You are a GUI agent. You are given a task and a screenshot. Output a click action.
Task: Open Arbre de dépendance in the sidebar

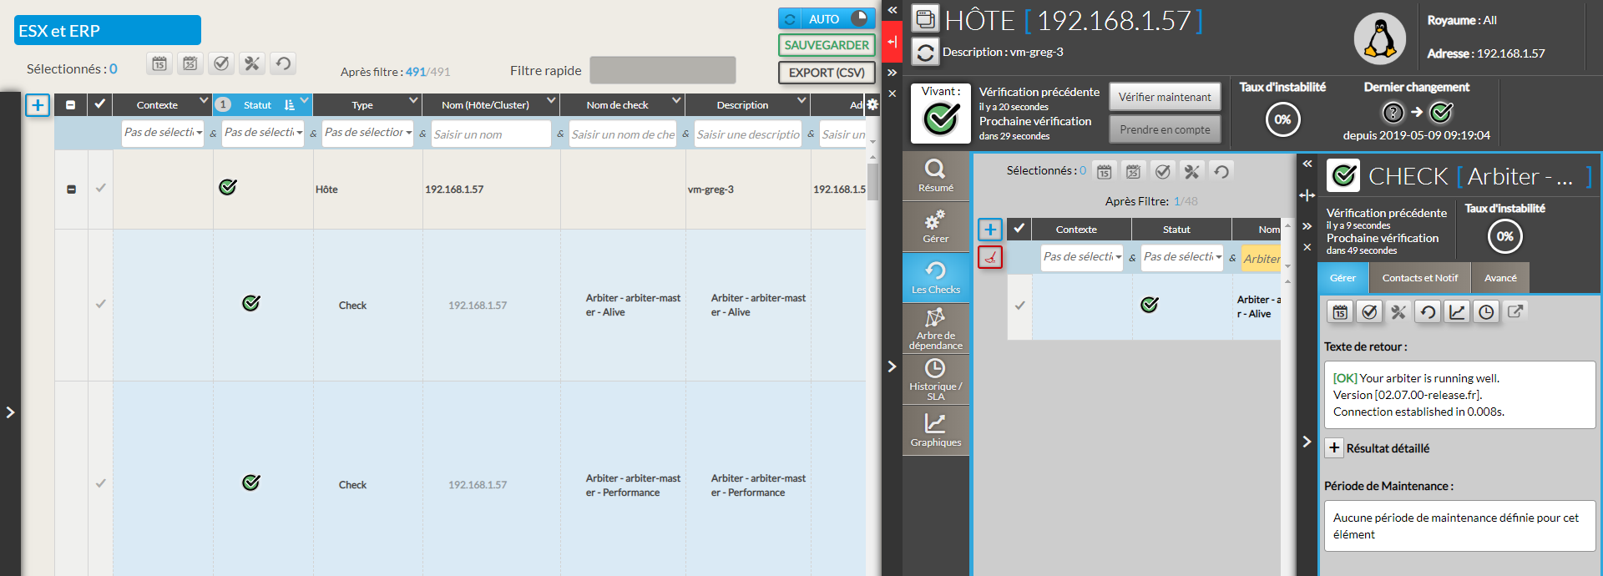point(935,329)
